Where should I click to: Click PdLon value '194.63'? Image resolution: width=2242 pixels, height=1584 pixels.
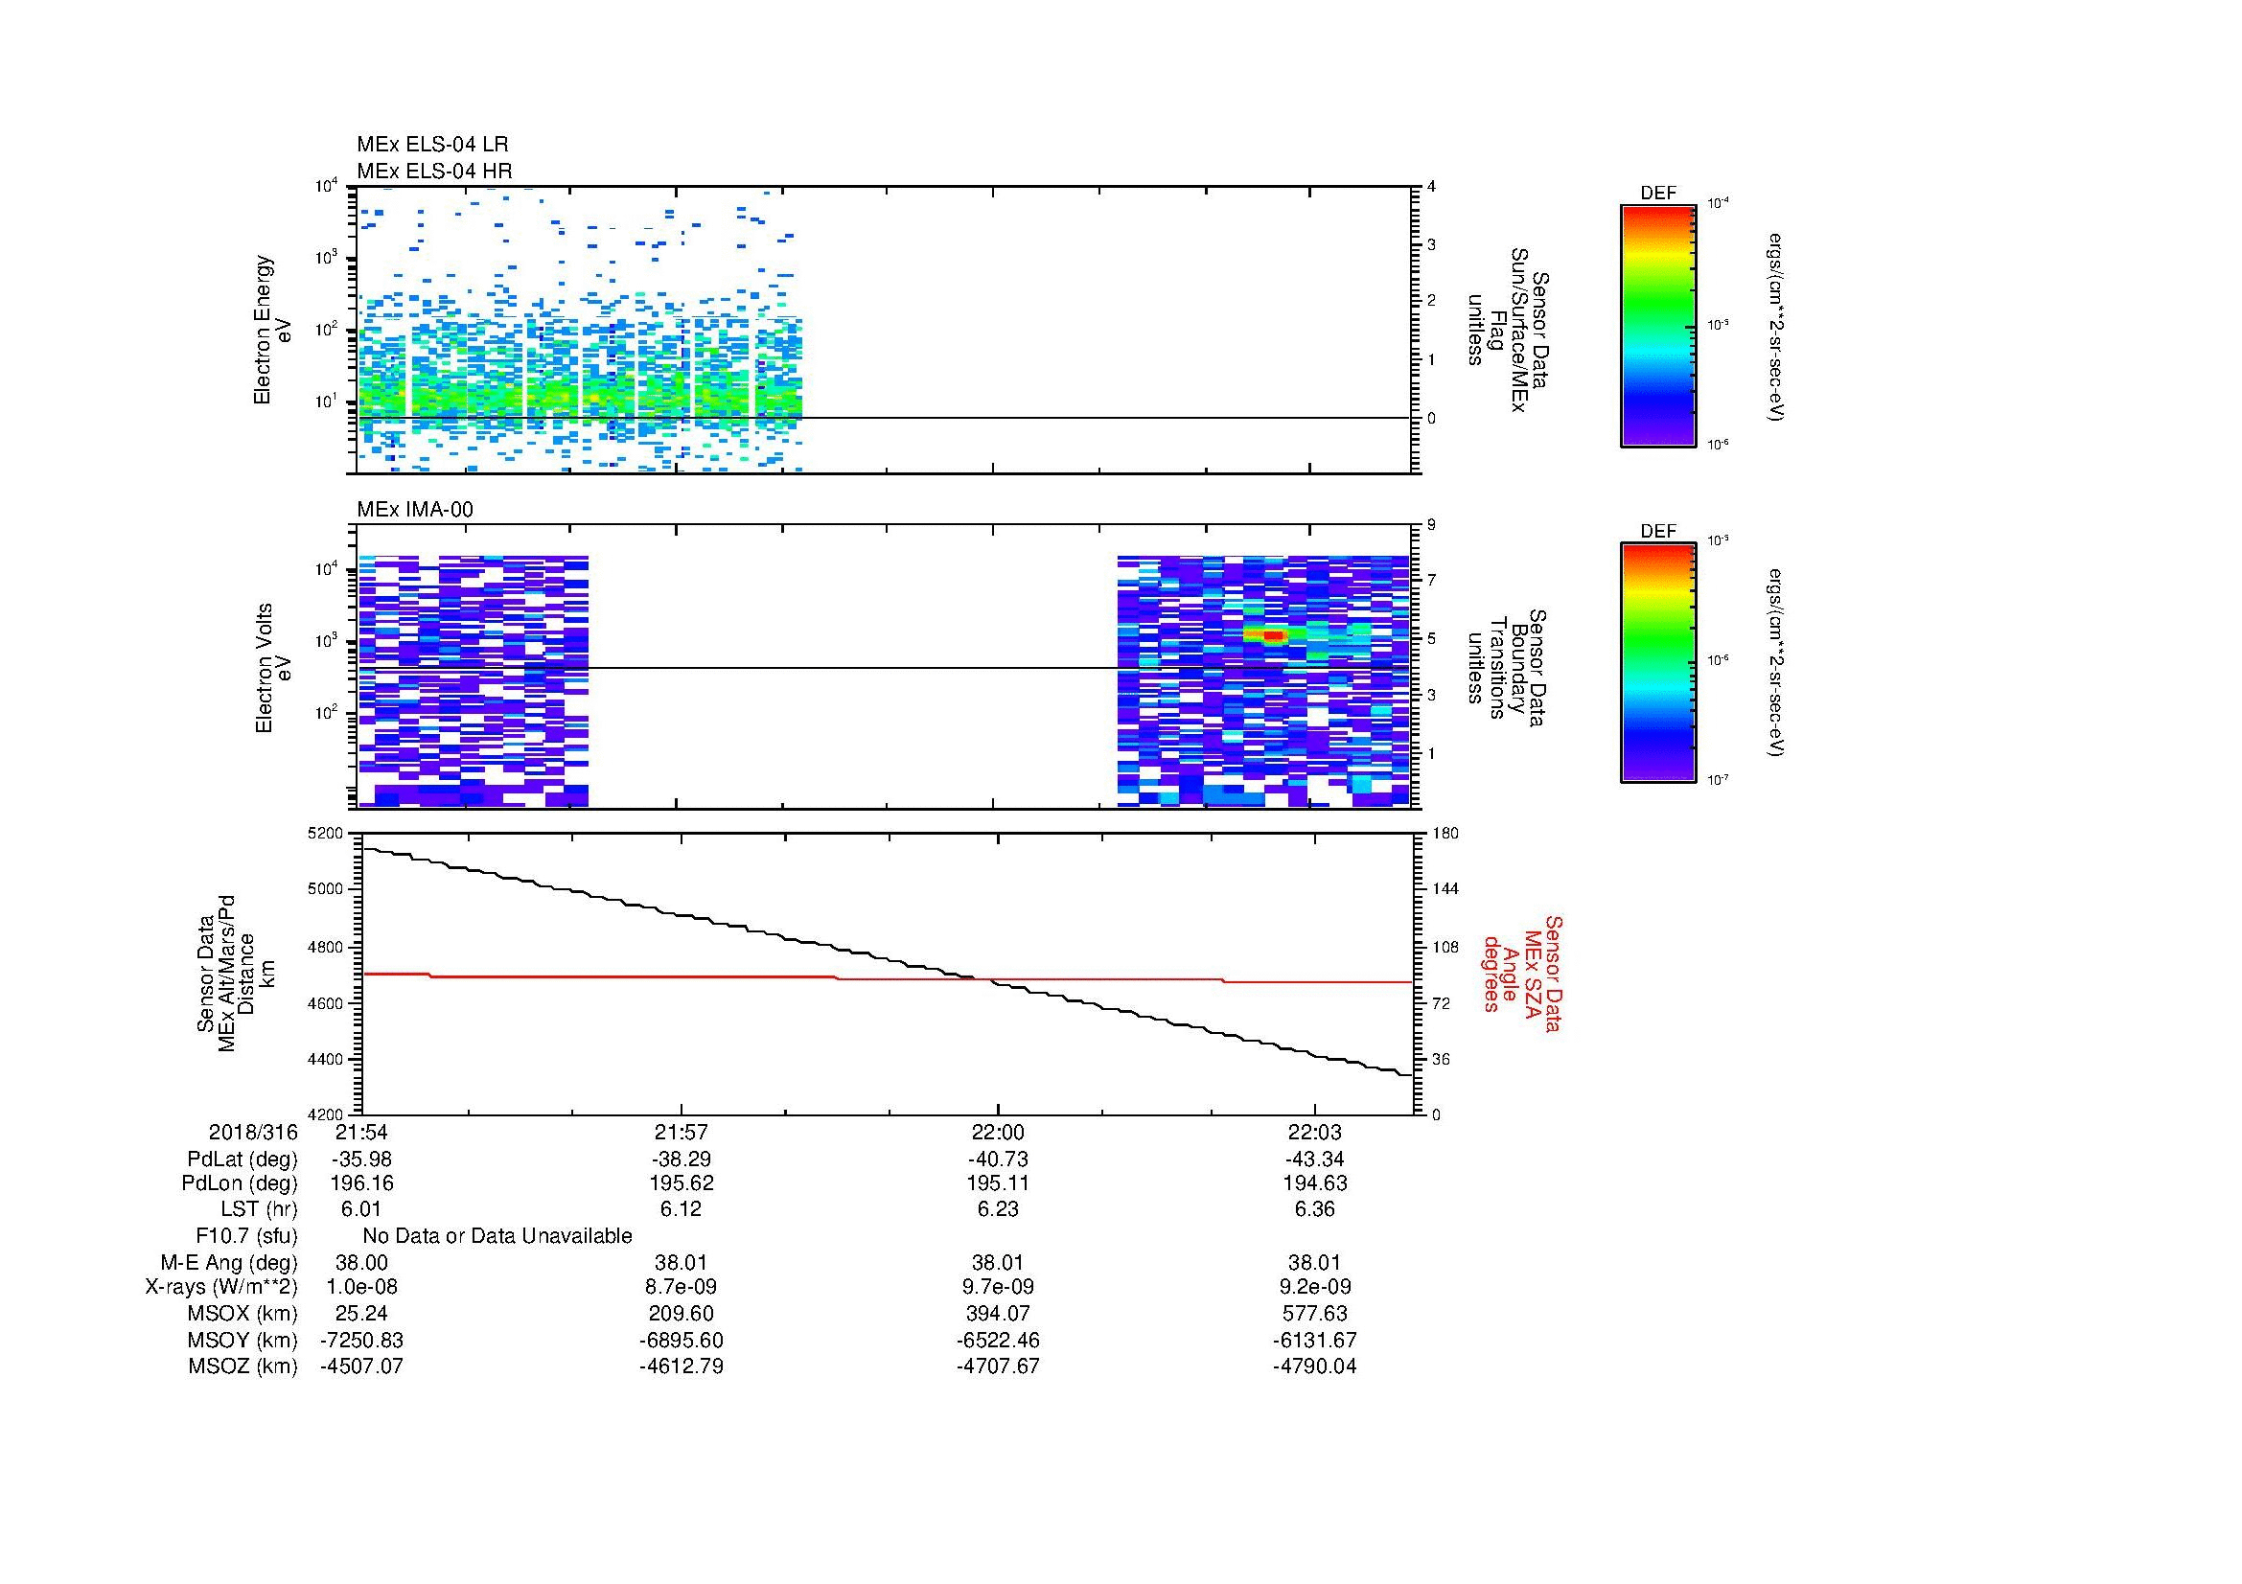coord(1315,1183)
